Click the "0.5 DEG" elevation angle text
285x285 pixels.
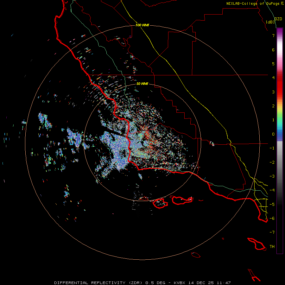155,283
